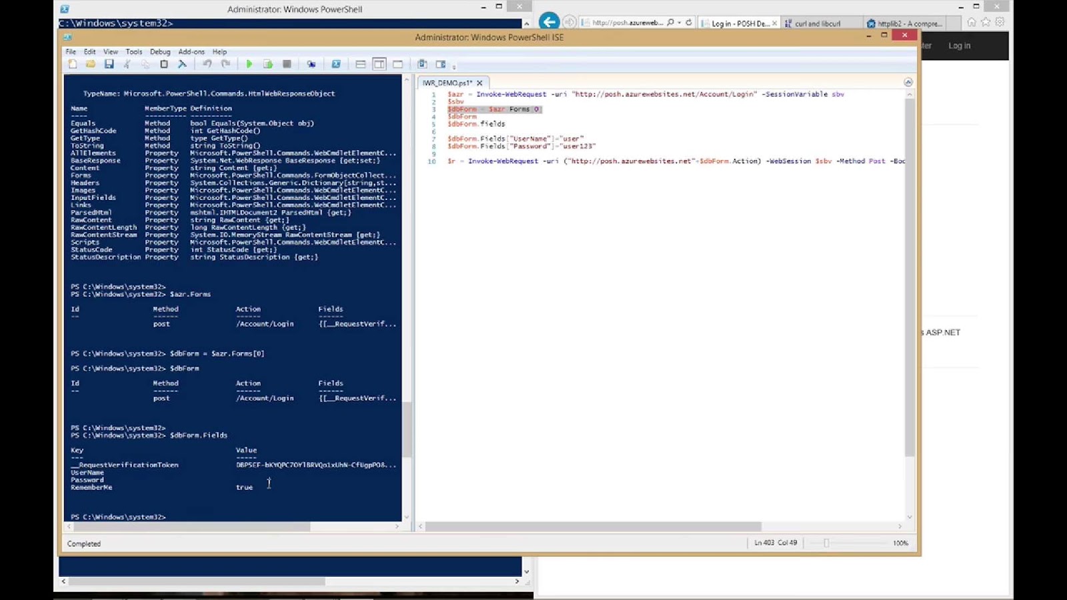Save the script using the Save icon
This screenshot has height=600, width=1067.
click(x=109, y=64)
